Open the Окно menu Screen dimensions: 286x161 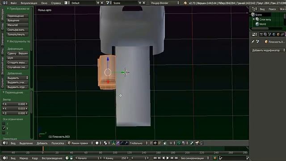(x=44, y=3)
